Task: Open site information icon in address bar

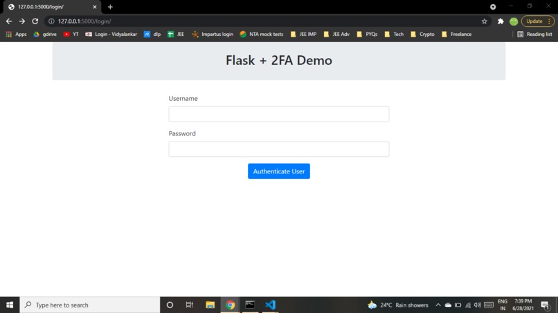Action: 51,21
